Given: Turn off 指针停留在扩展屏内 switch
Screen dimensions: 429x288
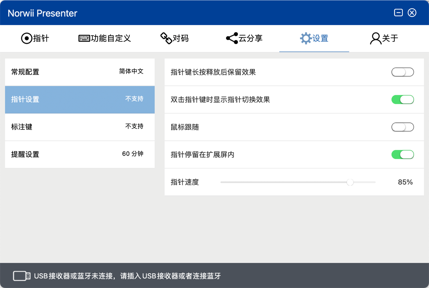Looking at the screenshot, I should point(402,154).
